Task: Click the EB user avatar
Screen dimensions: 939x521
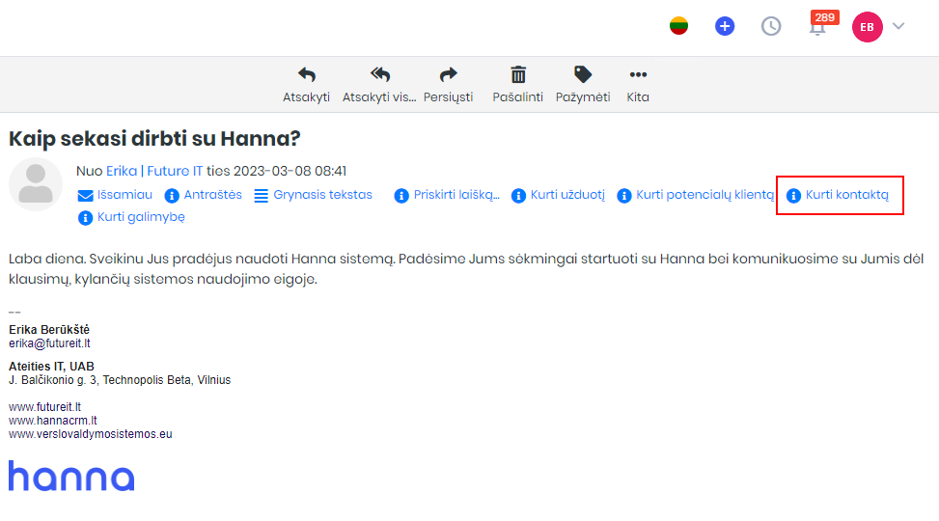Action: [x=868, y=27]
